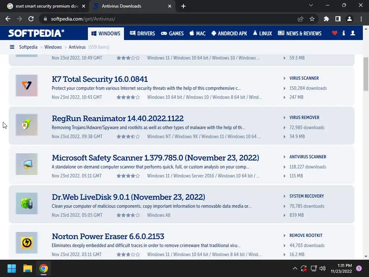Viewport: 369px width, 277px height.
Task: Open the GAMES section
Action: [x=172, y=34]
